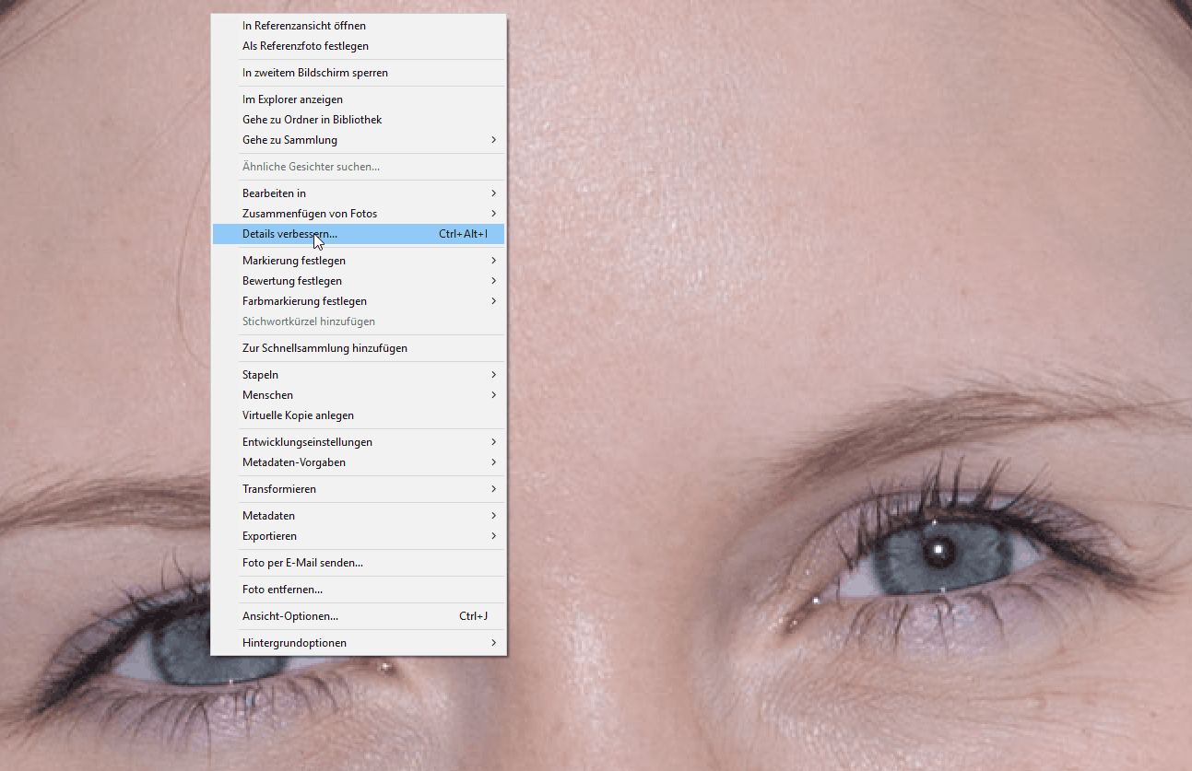Choose 'In zweitem Bildschirm sperren'
The width and height of the screenshot is (1192, 771).
pos(314,73)
